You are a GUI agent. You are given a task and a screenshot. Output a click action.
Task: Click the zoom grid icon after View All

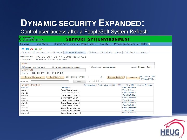(x=115, y=85)
